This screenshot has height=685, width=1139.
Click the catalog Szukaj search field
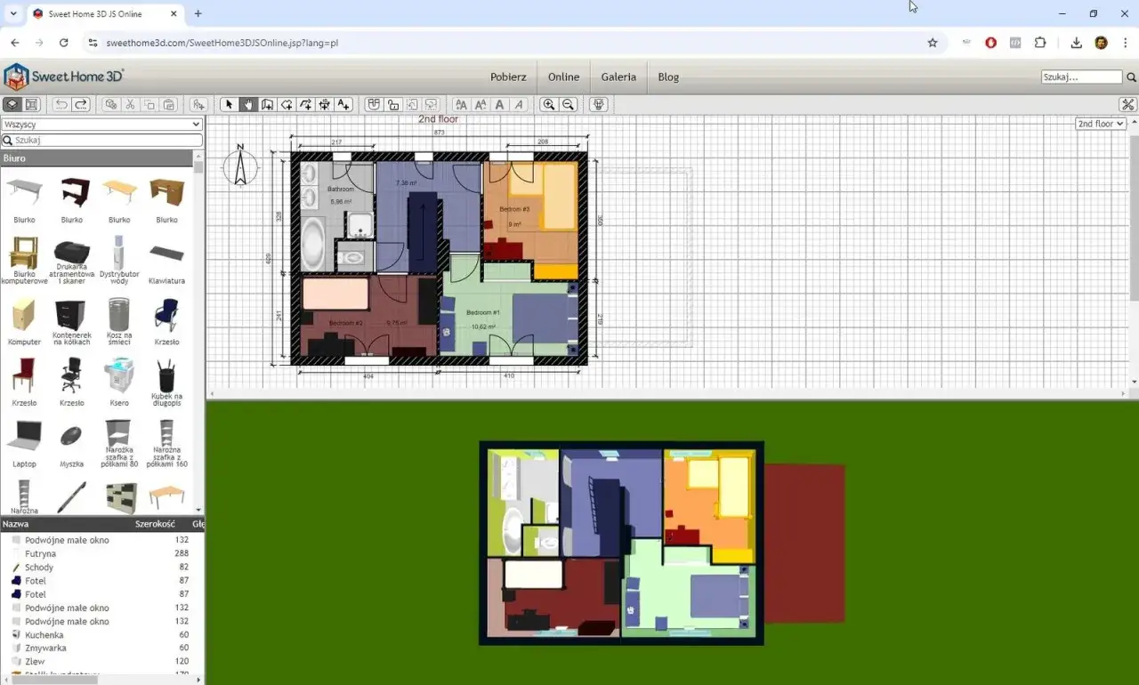click(x=101, y=140)
